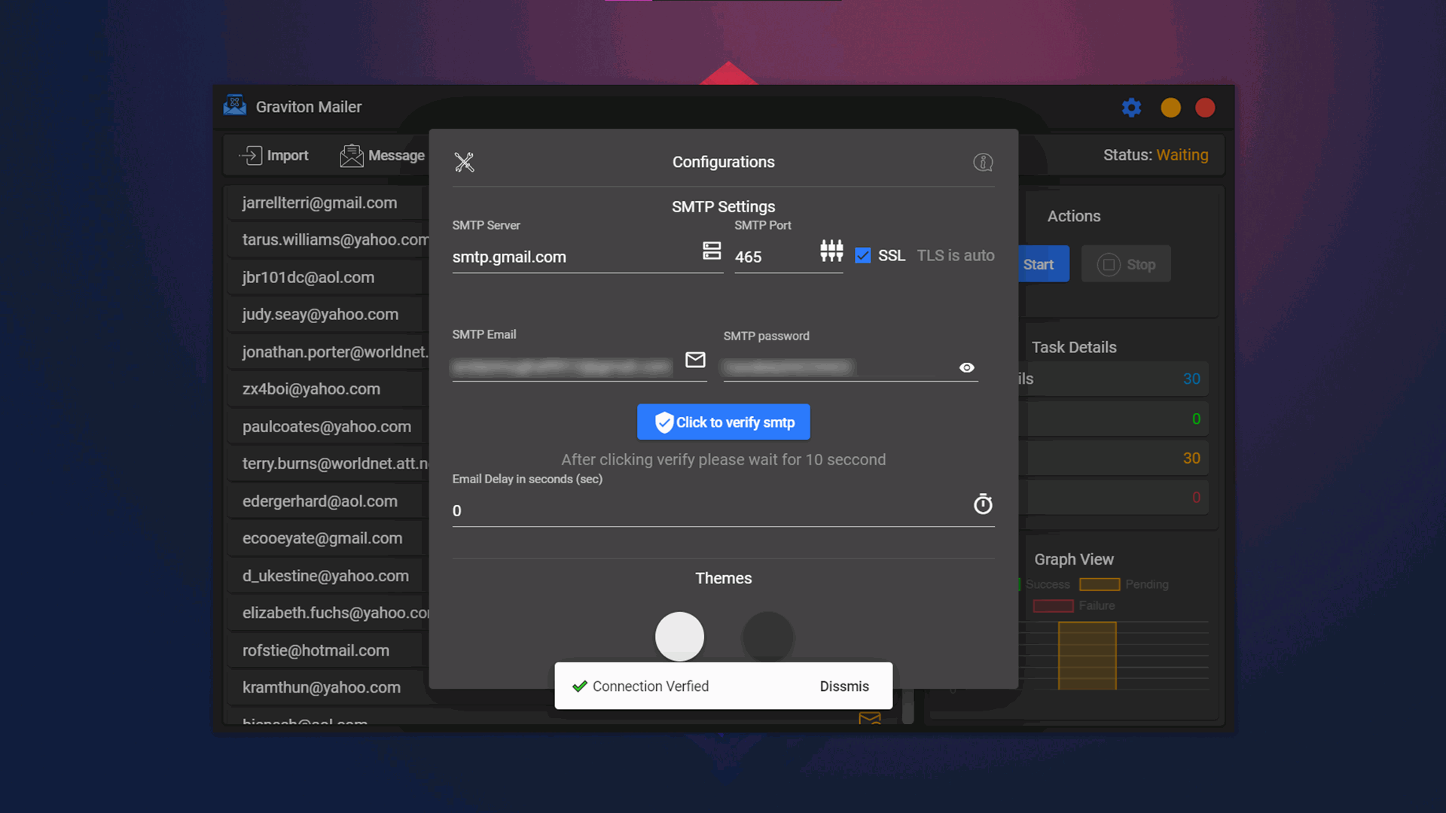Show SMTP password with the eye icon
The height and width of the screenshot is (813, 1446).
pyautogui.click(x=967, y=367)
